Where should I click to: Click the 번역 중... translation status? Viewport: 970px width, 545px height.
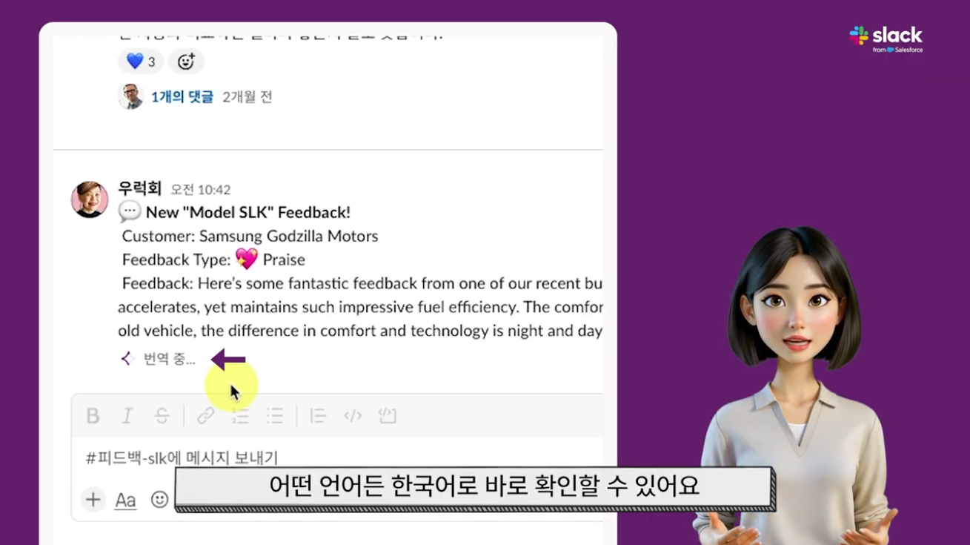tap(169, 360)
